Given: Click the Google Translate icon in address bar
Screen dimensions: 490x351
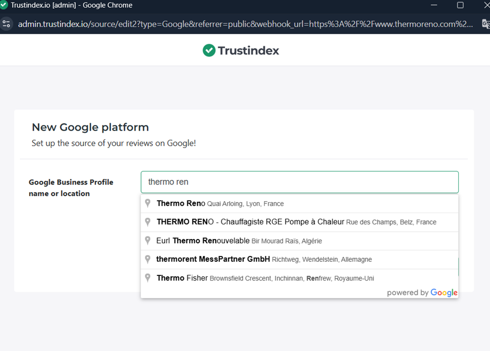Looking at the screenshot, I should coord(486,24).
